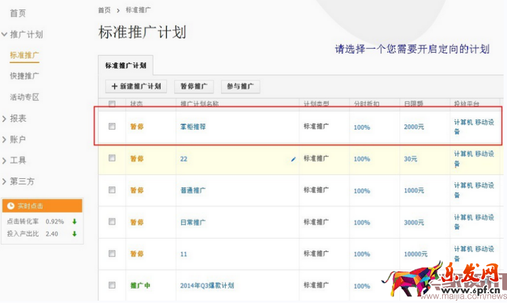507x304 pixels.
Task: Click the 推广中 status in the last row
Action: point(140,285)
